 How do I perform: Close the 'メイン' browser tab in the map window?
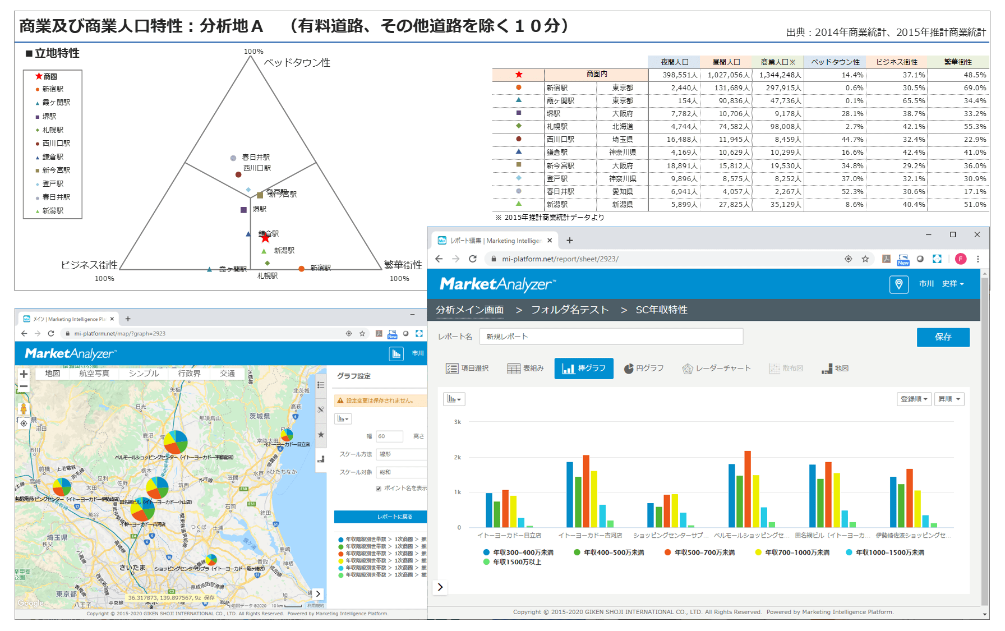click(112, 319)
